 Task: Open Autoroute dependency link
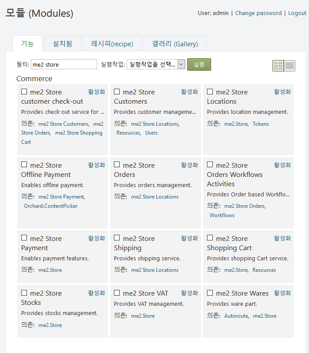point(236,316)
